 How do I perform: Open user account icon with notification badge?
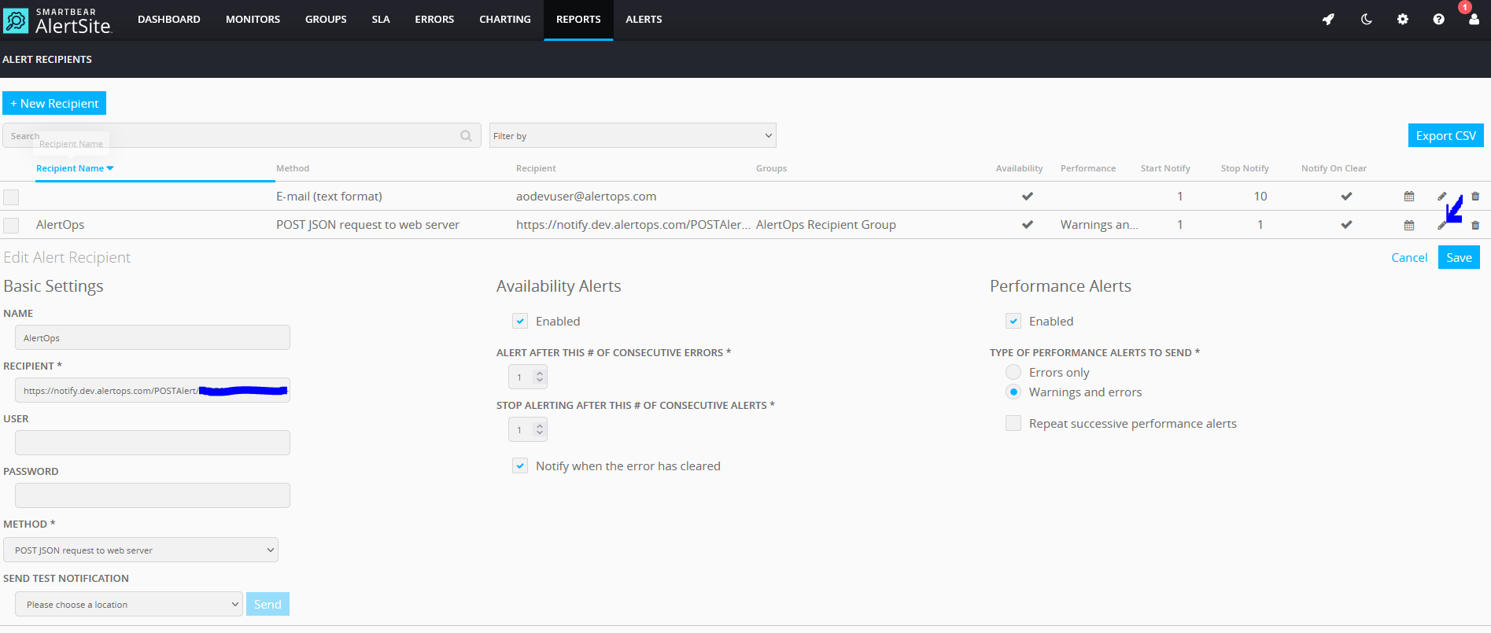tap(1474, 20)
